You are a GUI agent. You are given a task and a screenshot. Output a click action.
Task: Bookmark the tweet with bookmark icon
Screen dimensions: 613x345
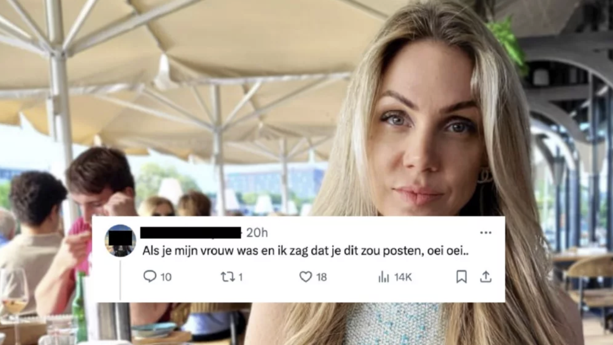point(461,277)
